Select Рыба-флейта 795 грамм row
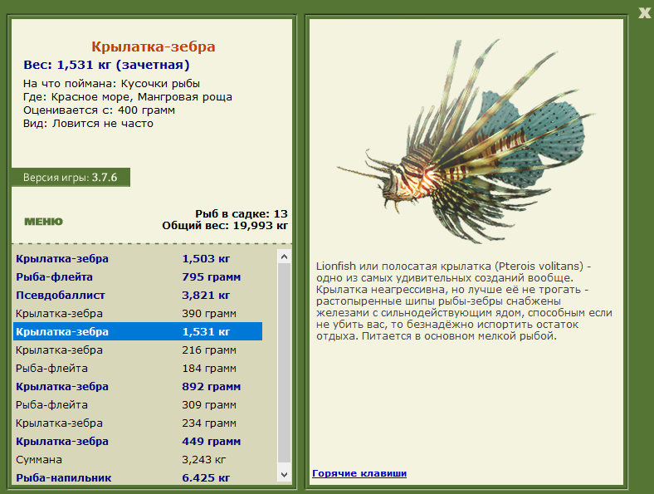654x494 pixels. point(138,277)
